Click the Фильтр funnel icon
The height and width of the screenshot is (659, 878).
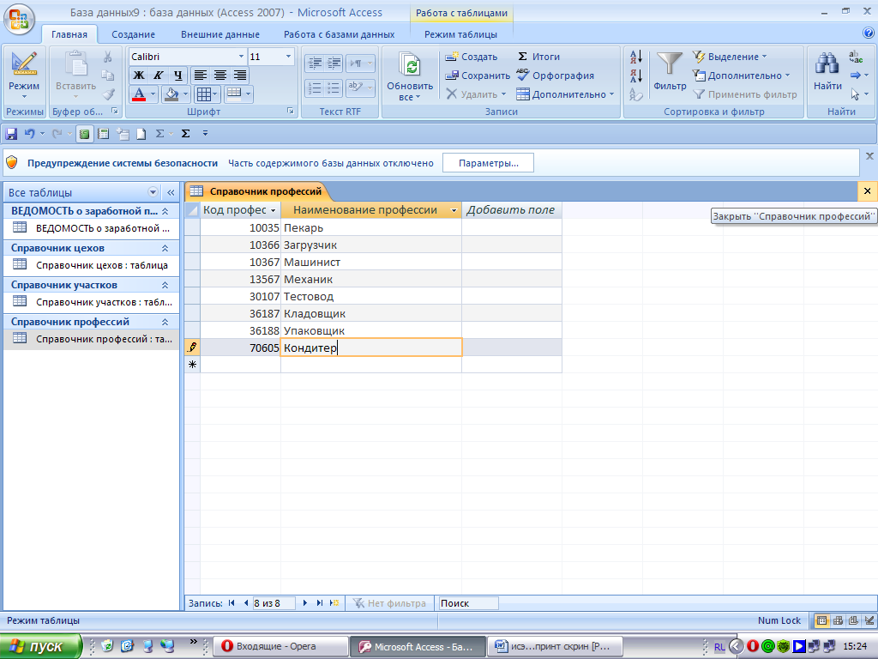point(669,63)
